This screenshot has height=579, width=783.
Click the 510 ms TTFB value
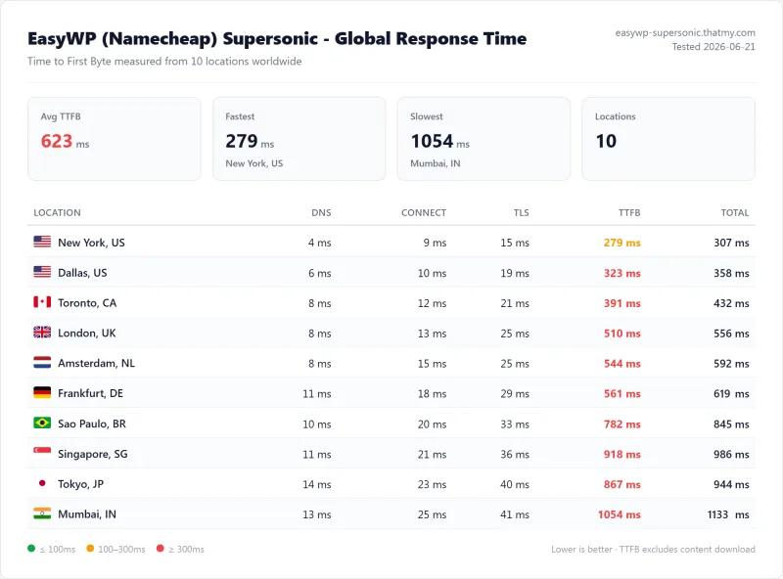[622, 334]
